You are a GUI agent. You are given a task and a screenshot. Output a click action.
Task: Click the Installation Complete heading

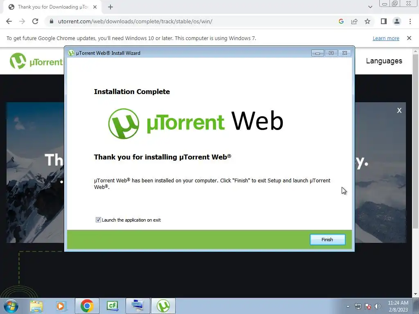click(x=132, y=92)
